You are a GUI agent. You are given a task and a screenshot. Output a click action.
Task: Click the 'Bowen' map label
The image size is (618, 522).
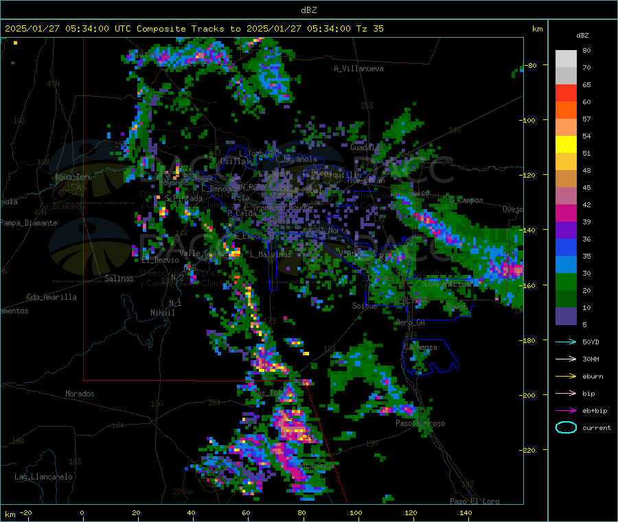pyautogui.click(x=457, y=306)
